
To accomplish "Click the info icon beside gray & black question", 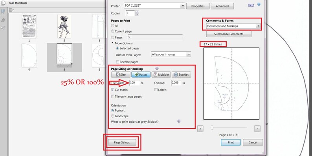I will coord(179,121).
